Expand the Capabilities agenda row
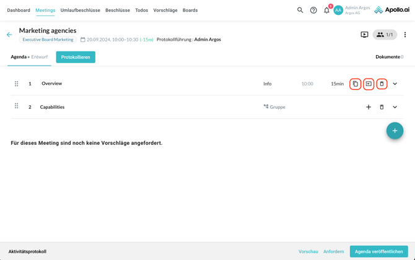The image size is (415, 260). (x=395, y=107)
